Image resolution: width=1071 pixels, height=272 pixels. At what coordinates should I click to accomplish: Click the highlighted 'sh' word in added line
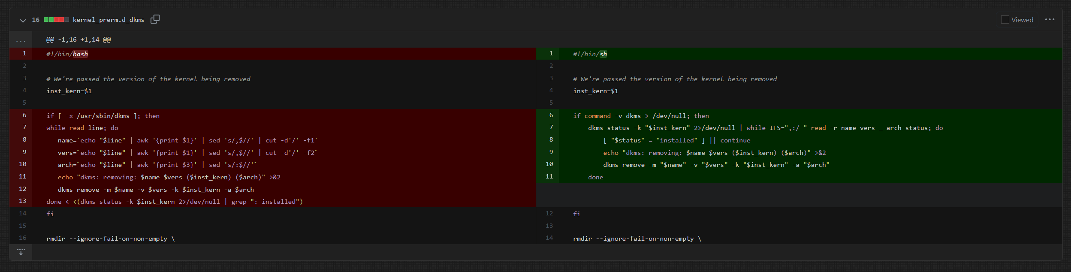603,54
